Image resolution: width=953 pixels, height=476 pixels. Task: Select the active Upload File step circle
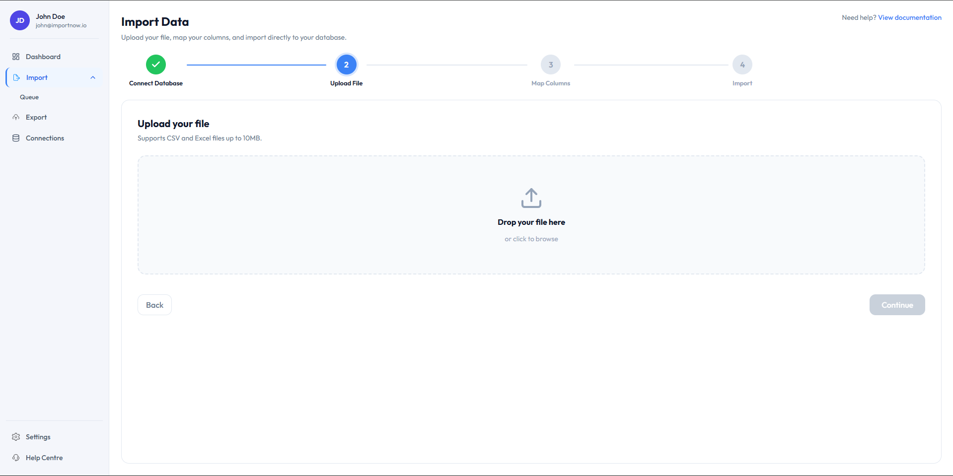(346, 64)
